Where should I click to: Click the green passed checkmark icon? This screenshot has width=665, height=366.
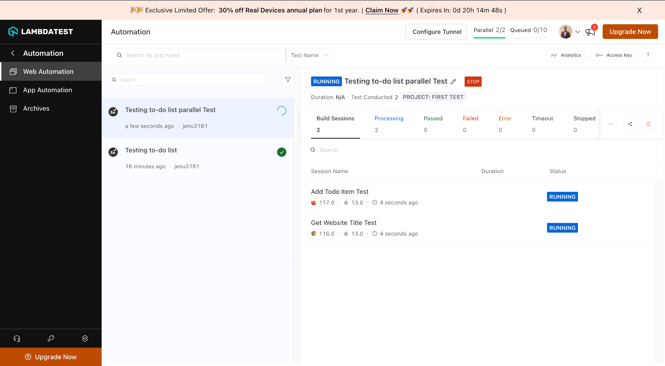282,152
